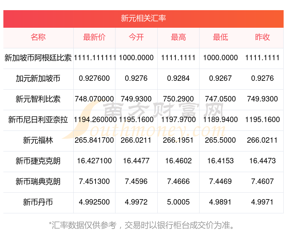Click latest price 0.927600
The height and width of the screenshot is (236, 287).
[94, 78]
